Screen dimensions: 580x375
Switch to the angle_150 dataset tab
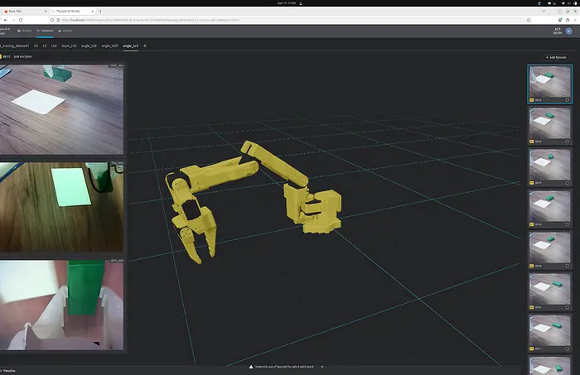pyautogui.click(x=89, y=46)
